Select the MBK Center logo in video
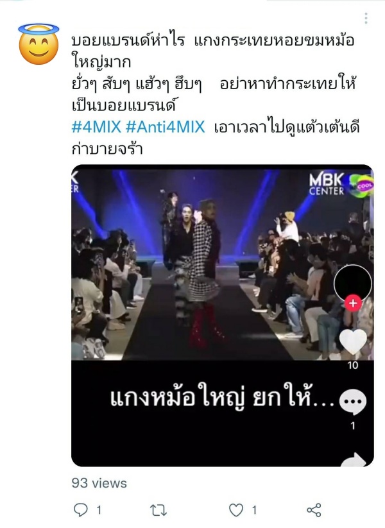385x528 pixels. pos(327,184)
